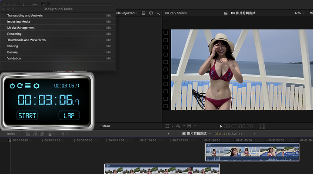Open stopwatch settings gear icon
This screenshot has height=174, width=313.
tap(37, 86)
